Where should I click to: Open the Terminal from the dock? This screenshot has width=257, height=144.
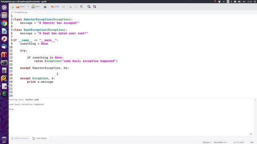[x=4, y=62]
